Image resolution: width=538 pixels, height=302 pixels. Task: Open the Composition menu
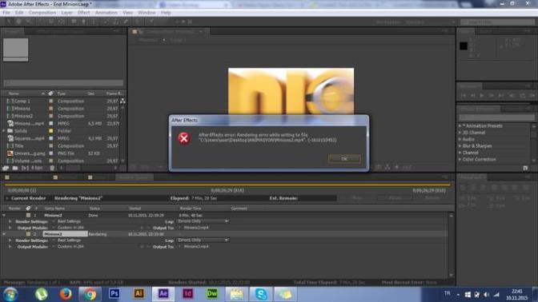pyautogui.click(x=42, y=13)
